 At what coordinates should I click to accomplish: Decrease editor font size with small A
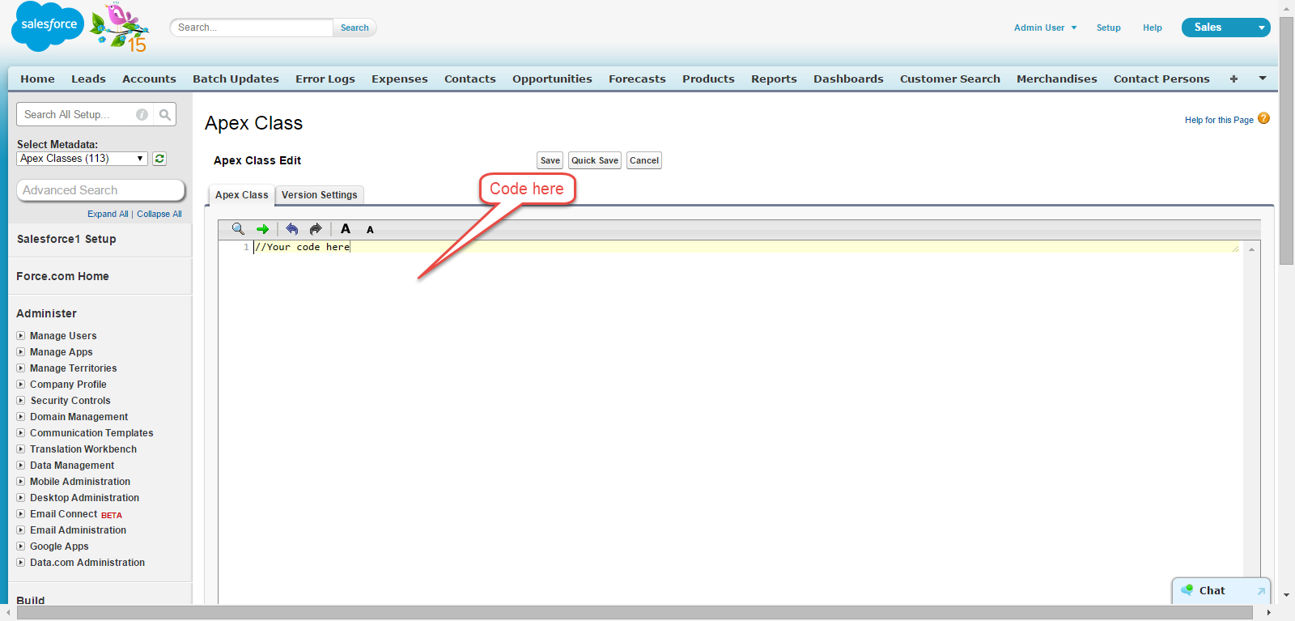pos(370,230)
